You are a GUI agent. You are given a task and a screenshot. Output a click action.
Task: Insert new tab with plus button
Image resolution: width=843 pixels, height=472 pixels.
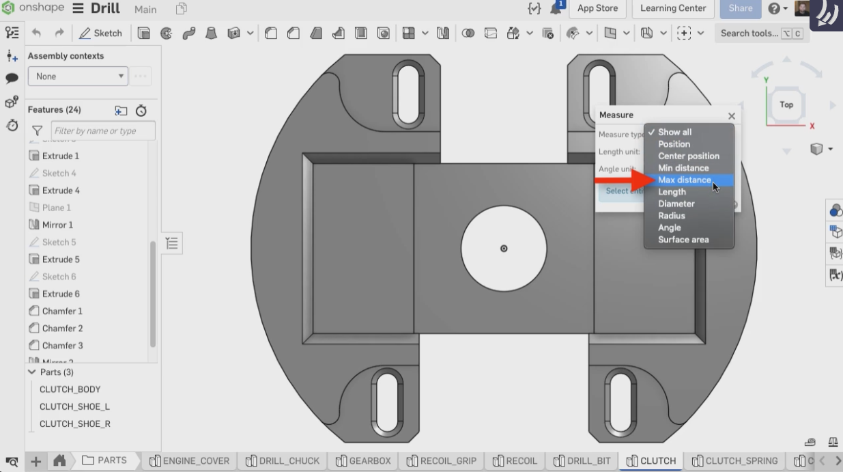[35, 462]
